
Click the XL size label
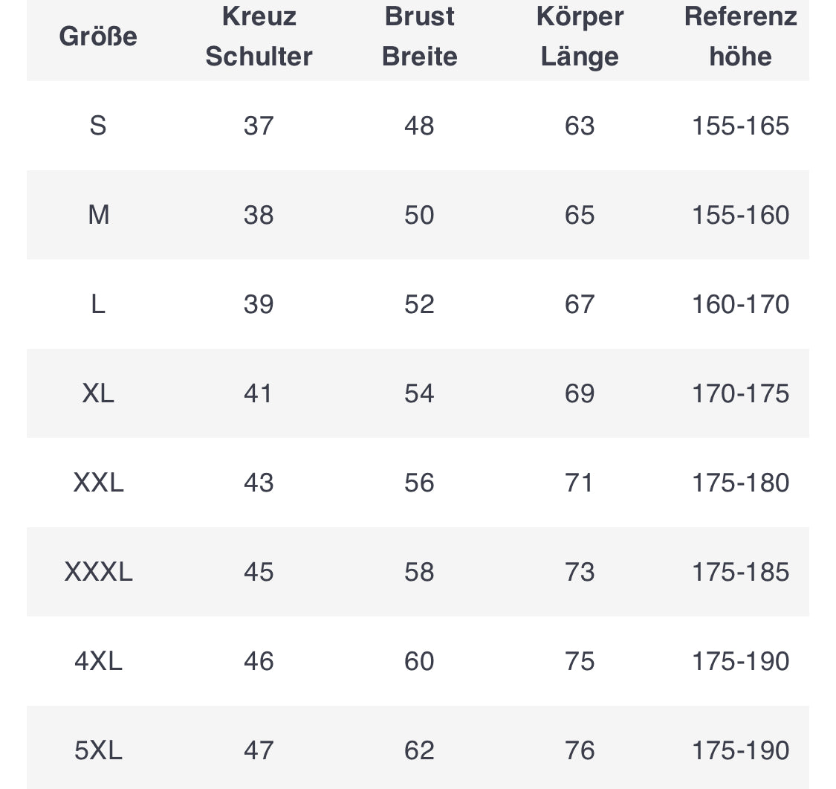(x=98, y=393)
